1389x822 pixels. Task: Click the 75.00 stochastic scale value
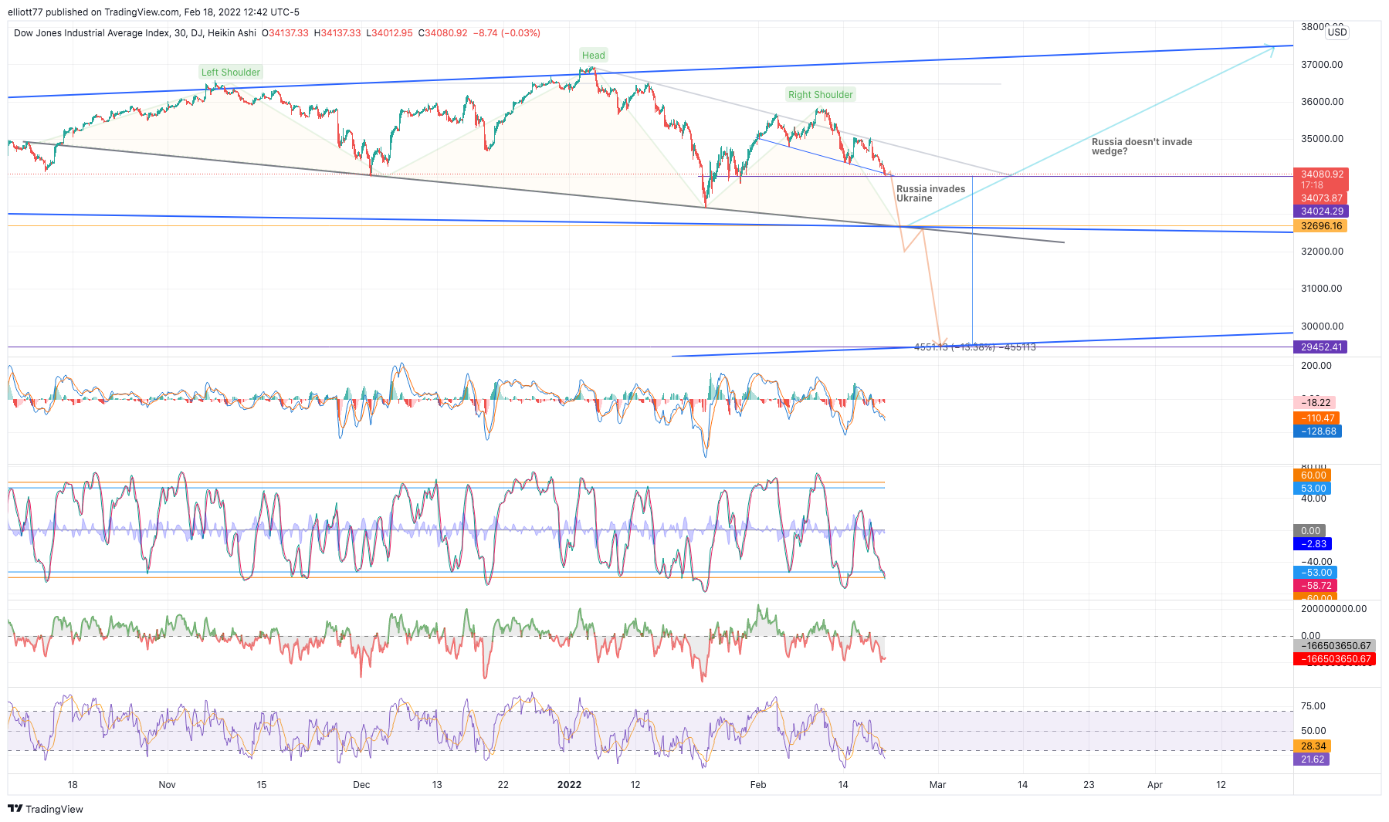1313,706
